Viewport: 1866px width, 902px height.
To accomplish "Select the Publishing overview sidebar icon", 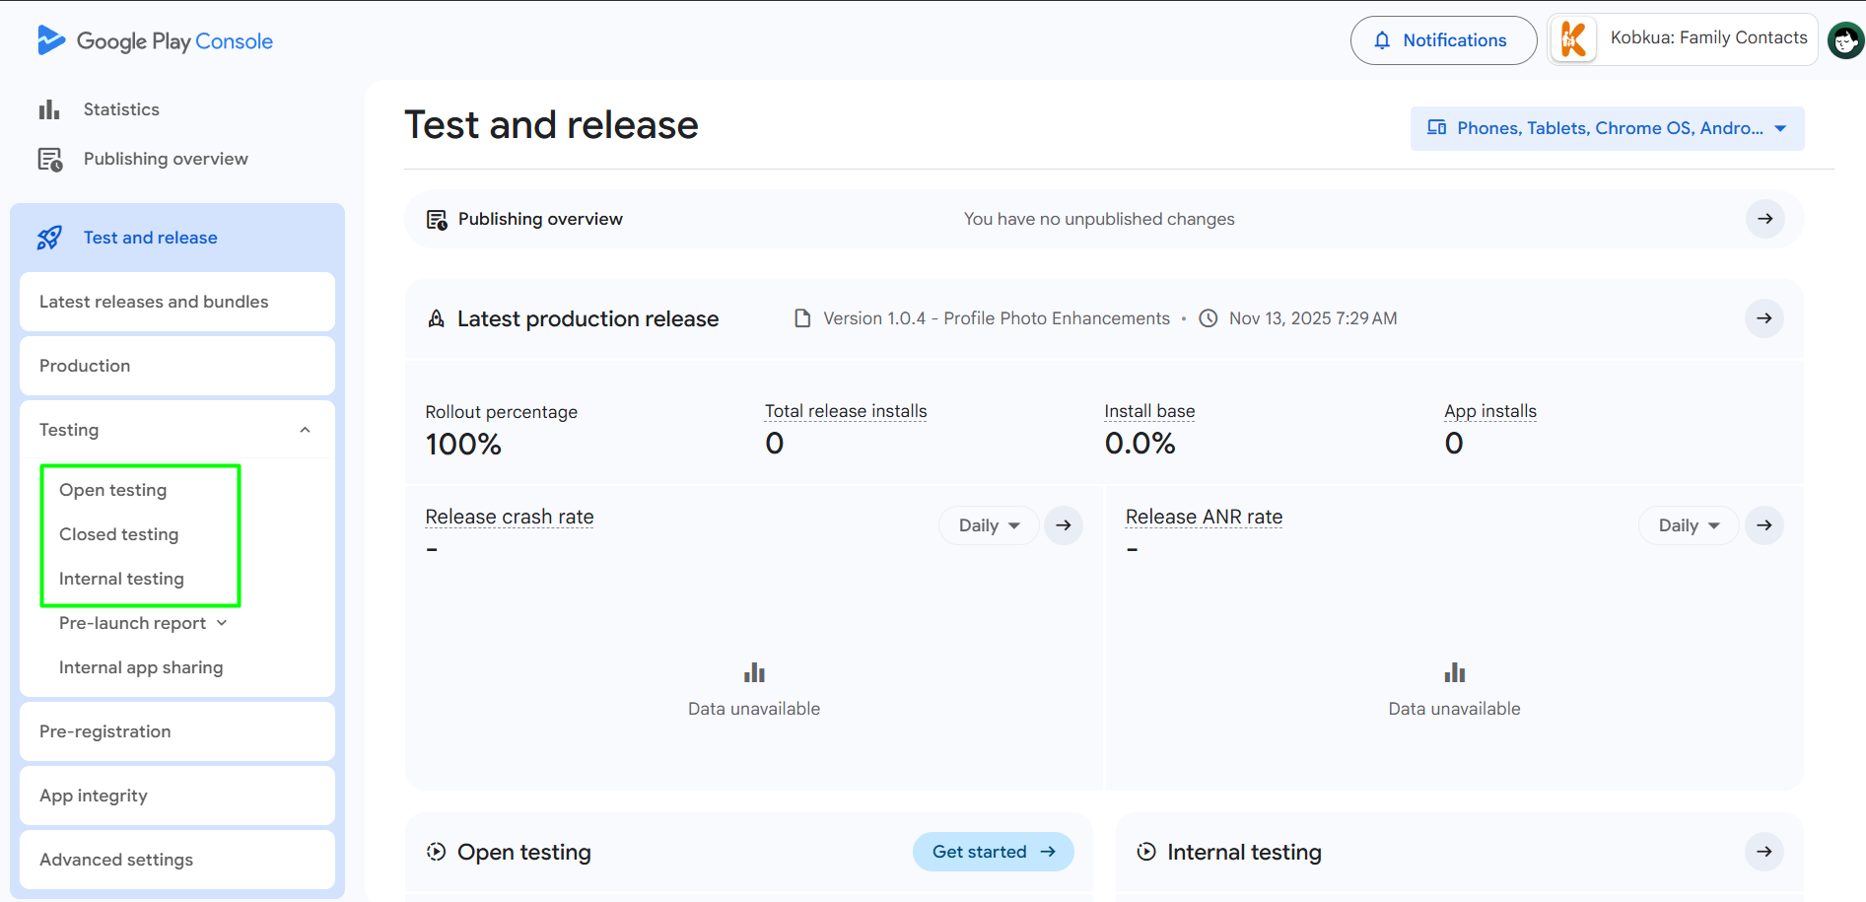I will point(49,158).
